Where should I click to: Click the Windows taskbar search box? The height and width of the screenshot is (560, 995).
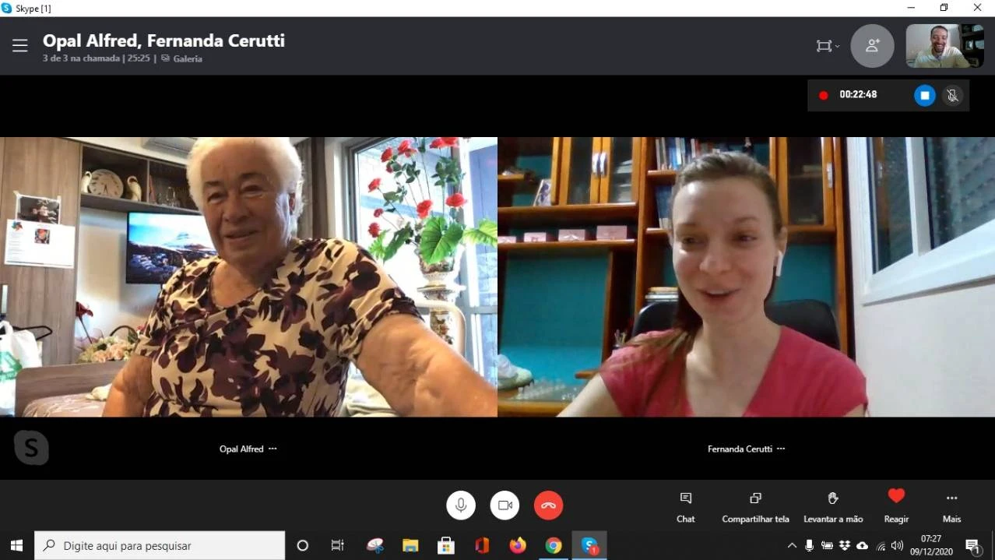point(160,546)
